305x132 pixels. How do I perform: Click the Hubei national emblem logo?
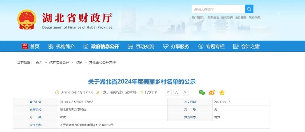pyautogui.click(x=27, y=20)
